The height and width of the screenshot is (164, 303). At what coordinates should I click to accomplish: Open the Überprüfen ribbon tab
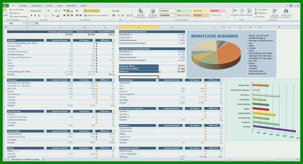pos(71,6)
